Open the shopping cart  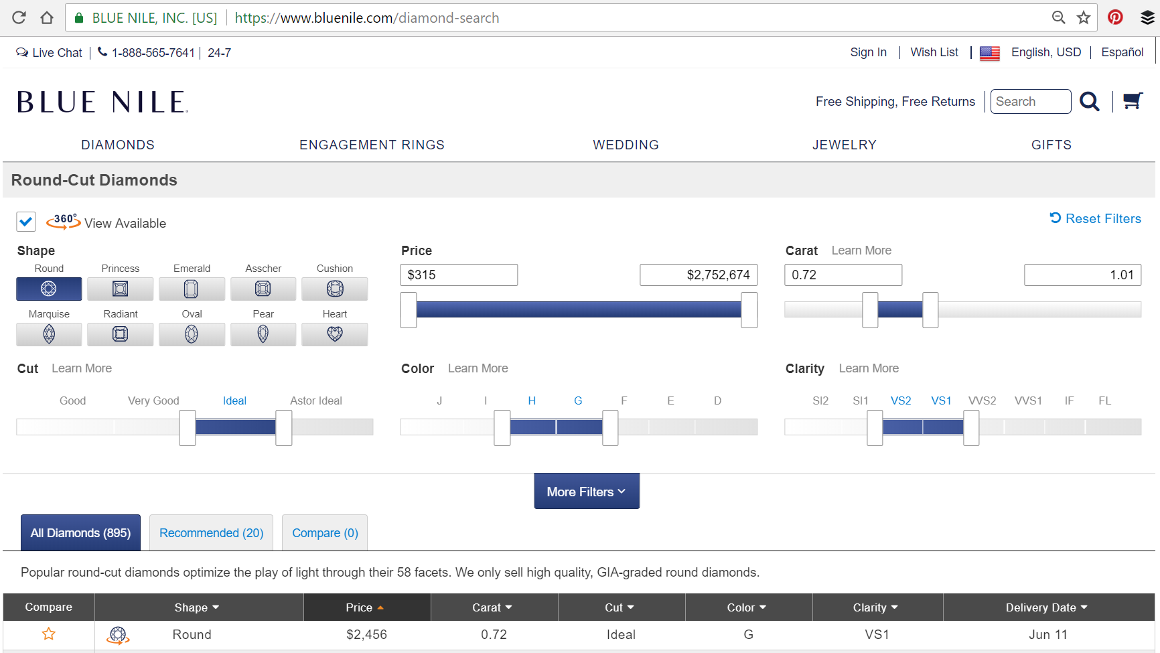(x=1133, y=101)
